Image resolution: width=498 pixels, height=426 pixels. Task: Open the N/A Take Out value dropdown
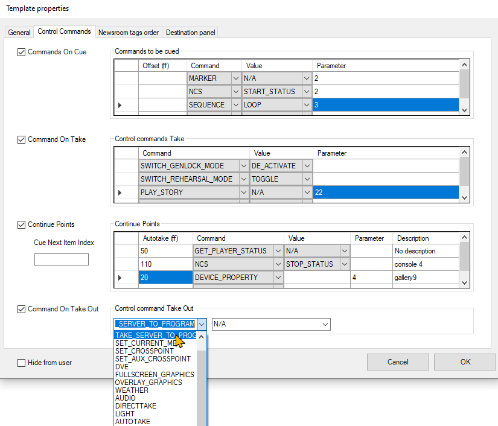pyautogui.click(x=325, y=325)
